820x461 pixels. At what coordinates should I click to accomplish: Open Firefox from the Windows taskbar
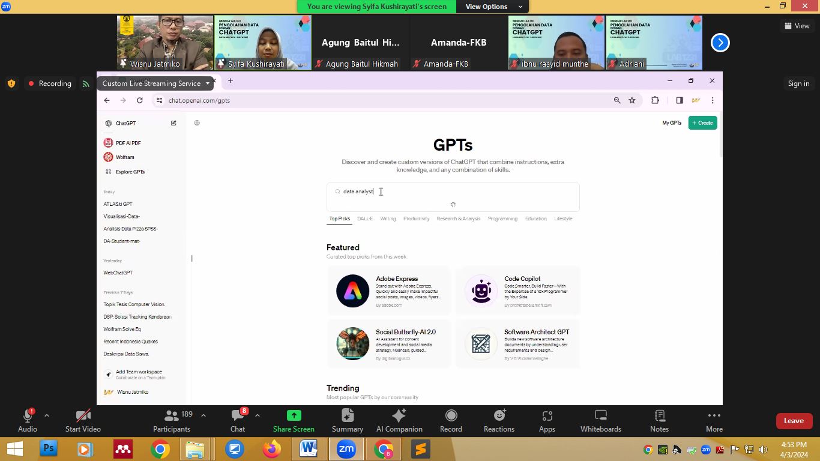point(272,448)
